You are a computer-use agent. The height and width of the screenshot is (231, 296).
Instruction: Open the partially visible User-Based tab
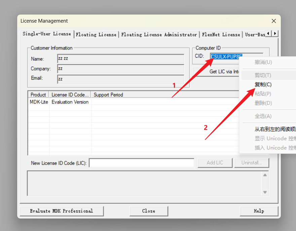coord(254,35)
